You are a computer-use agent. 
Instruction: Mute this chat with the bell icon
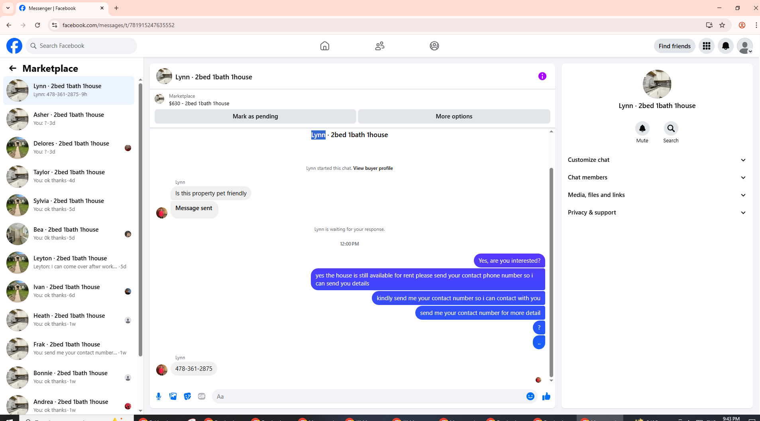pos(642,128)
